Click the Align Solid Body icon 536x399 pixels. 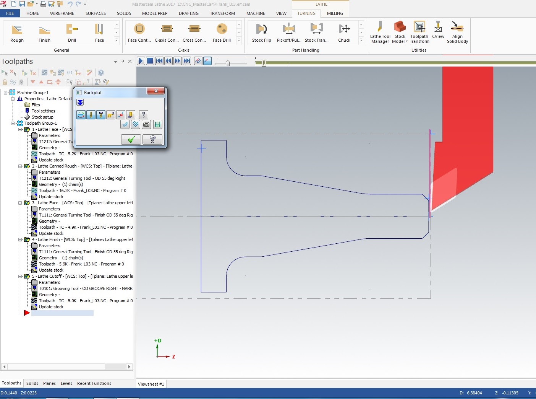457,32
